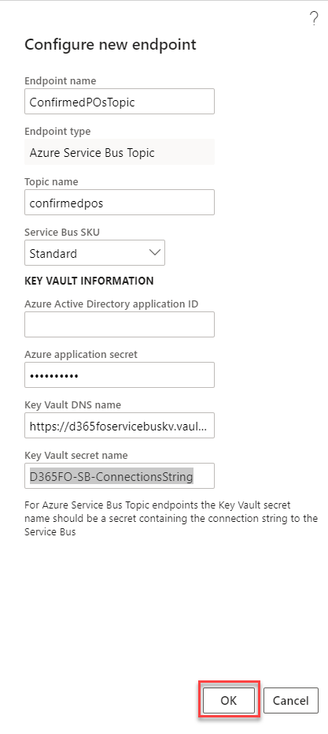Viewport: 328px width, 734px height.
Task: Select the KEY VAULT INFORMATION section header
Action: [89, 281]
